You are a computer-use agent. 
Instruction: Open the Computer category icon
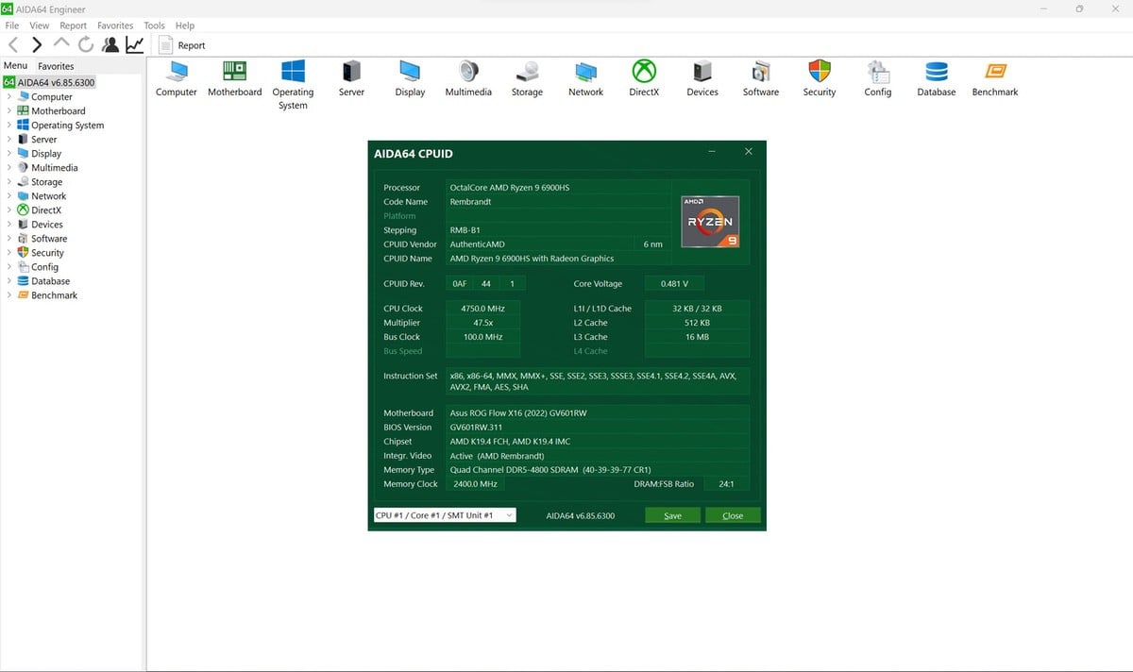coord(177,78)
